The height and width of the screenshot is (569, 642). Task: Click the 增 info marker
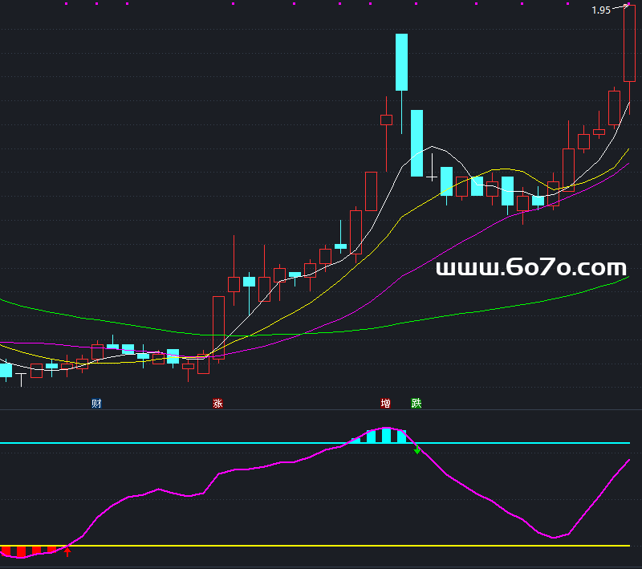tap(386, 403)
